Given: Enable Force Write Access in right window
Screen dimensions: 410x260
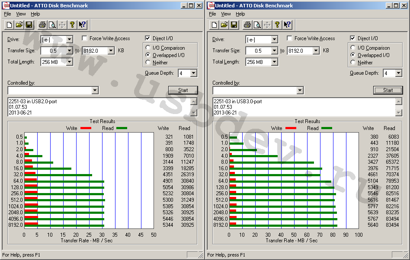Looking at the screenshot, I should [289, 38].
